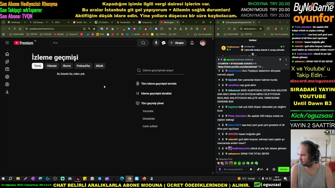Reload the YouTube page
This screenshot has height=188, width=335.
[x=14, y=29]
